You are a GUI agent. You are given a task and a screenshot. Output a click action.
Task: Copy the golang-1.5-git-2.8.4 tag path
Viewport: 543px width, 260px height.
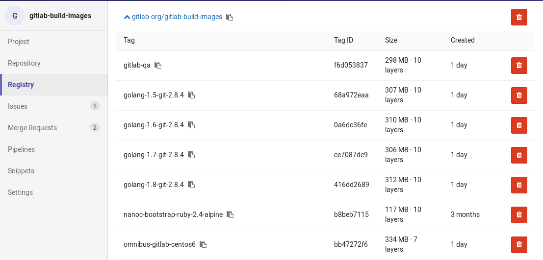tap(191, 95)
